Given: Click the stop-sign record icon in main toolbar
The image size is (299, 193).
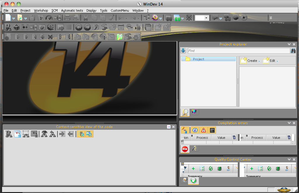Looking at the screenshot, I should coord(236,18).
